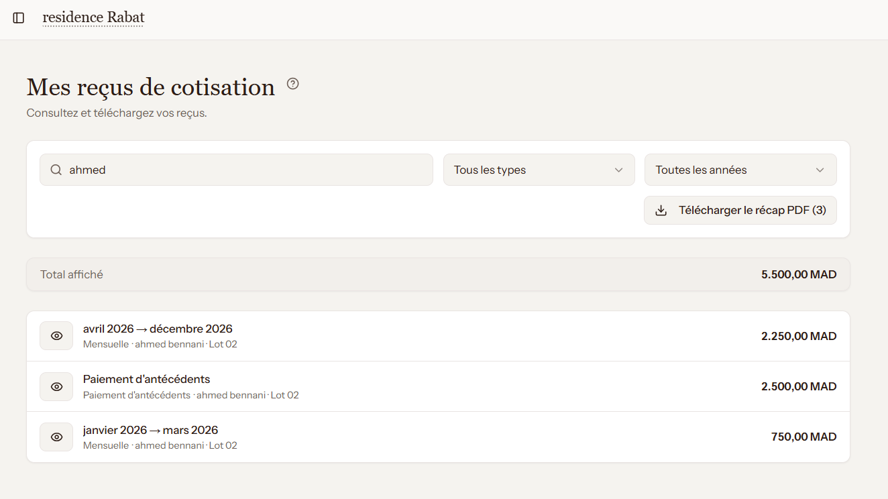Click the Total affiché label
This screenshot has width=888, height=499.
point(72,274)
